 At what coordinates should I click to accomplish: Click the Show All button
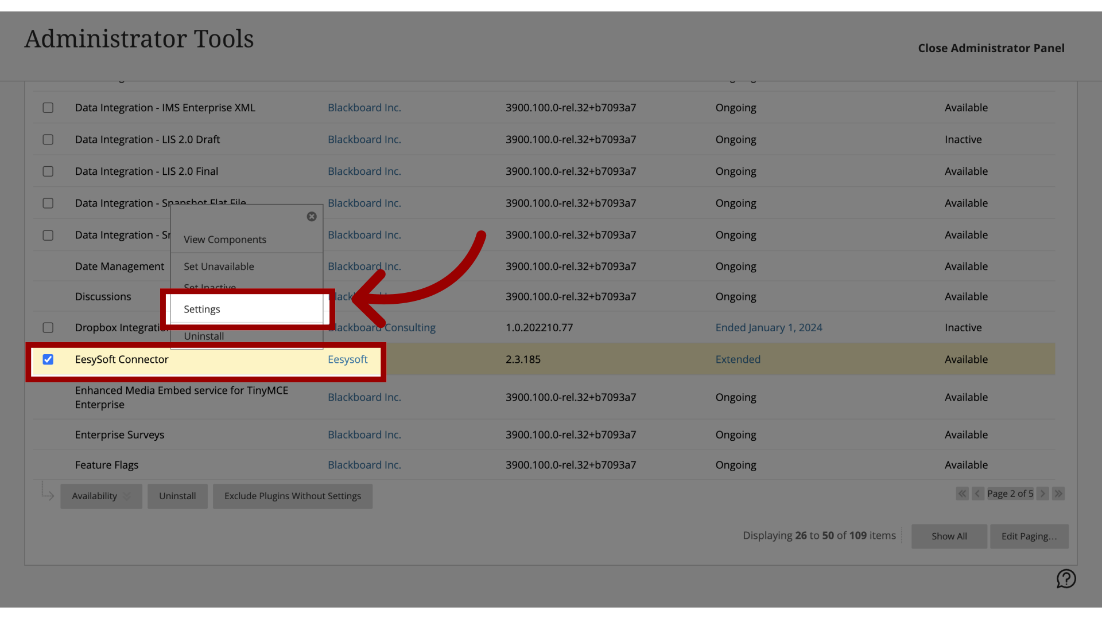point(949,536)
